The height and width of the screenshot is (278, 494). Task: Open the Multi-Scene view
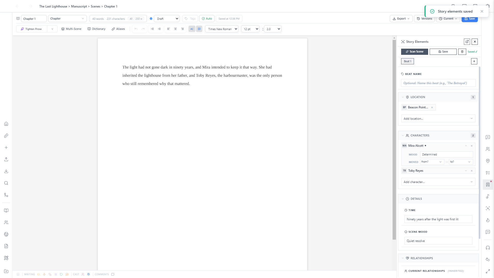click(71, 29)
